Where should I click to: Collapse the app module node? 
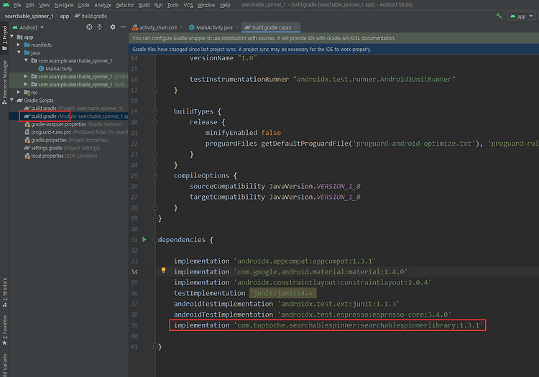[x=12, y=37]
